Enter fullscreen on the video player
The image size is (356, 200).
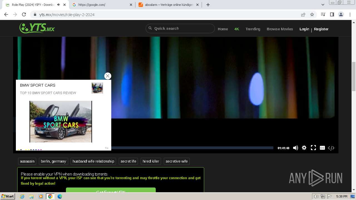tap(313, 148)
